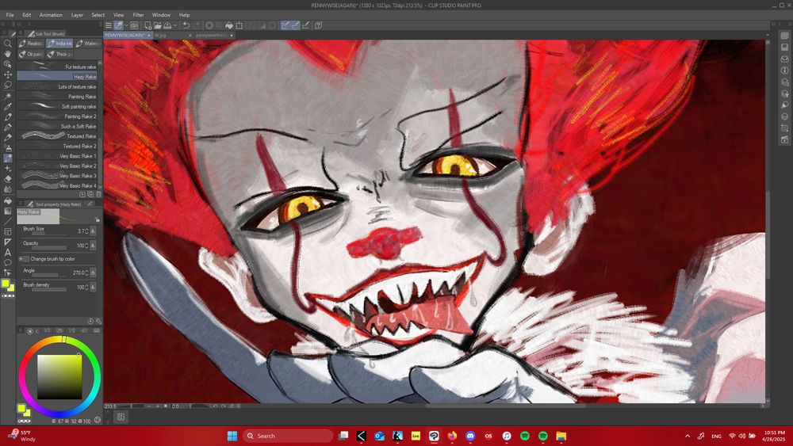Choose the Very Basic Rake 3 brush
Screen dimensions: 793x446
tap(56, 176)
